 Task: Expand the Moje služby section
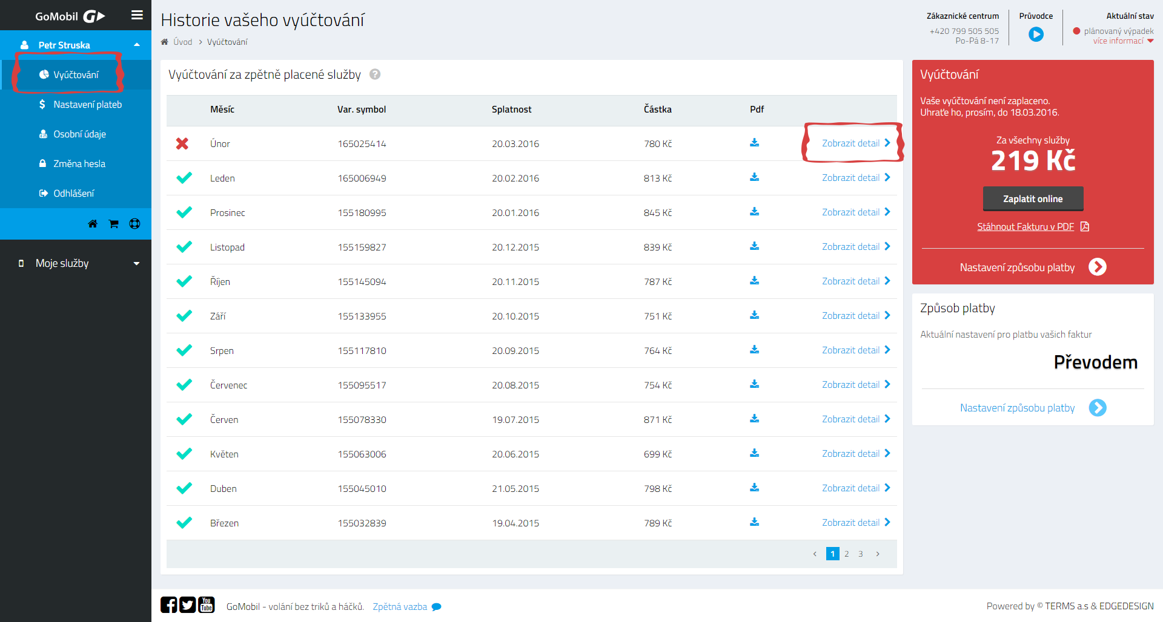point(76,263)
